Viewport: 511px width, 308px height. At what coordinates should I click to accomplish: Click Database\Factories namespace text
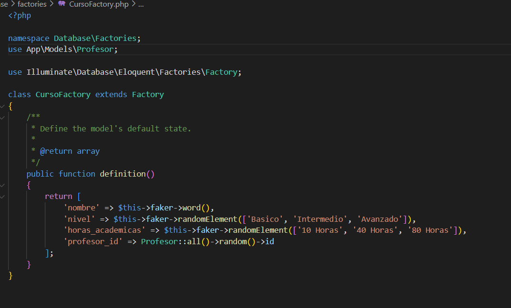pos(95,39)
